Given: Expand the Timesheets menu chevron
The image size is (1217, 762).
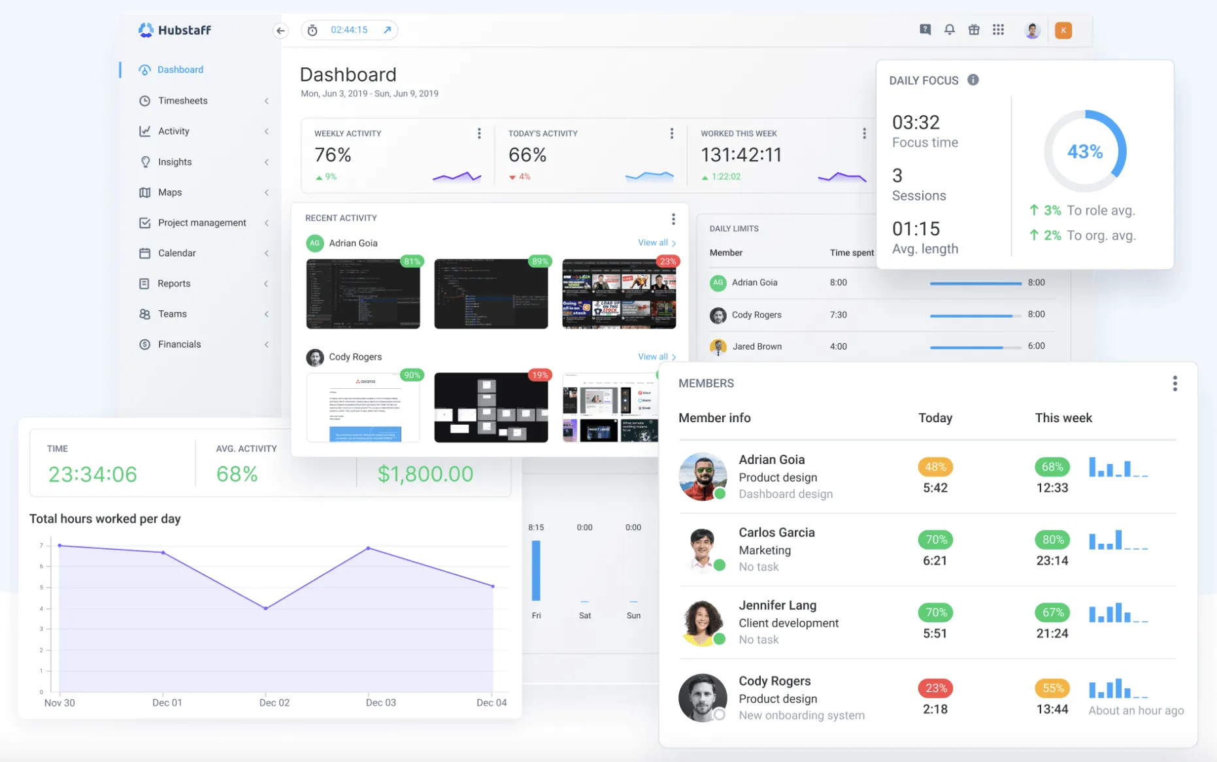Looking at the screenshot, I should pos(267,101).
